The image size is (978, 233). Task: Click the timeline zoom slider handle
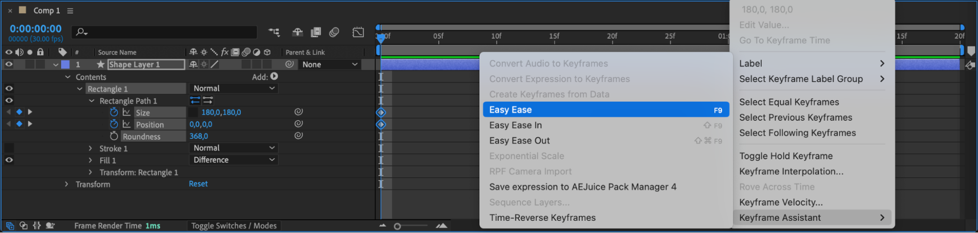tap(397, 226)
